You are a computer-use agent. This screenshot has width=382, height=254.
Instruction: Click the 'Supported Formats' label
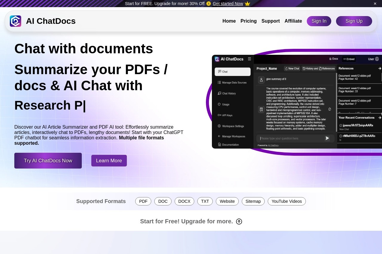pyautogui.click(x=101, y=201)
